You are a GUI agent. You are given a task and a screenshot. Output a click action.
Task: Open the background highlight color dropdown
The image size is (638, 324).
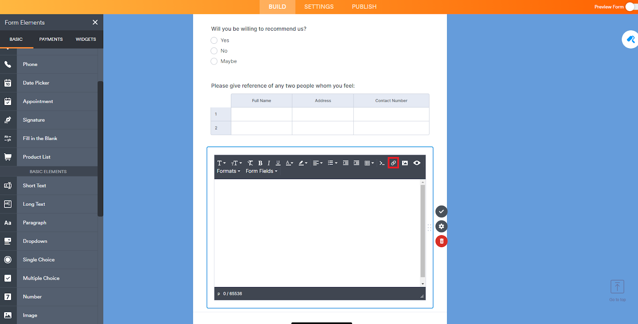point(303,163)
